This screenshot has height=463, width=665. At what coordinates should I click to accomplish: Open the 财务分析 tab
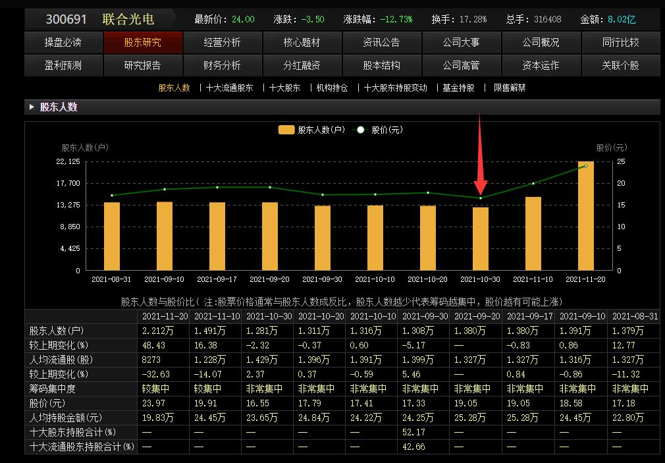tap(223, 65)
